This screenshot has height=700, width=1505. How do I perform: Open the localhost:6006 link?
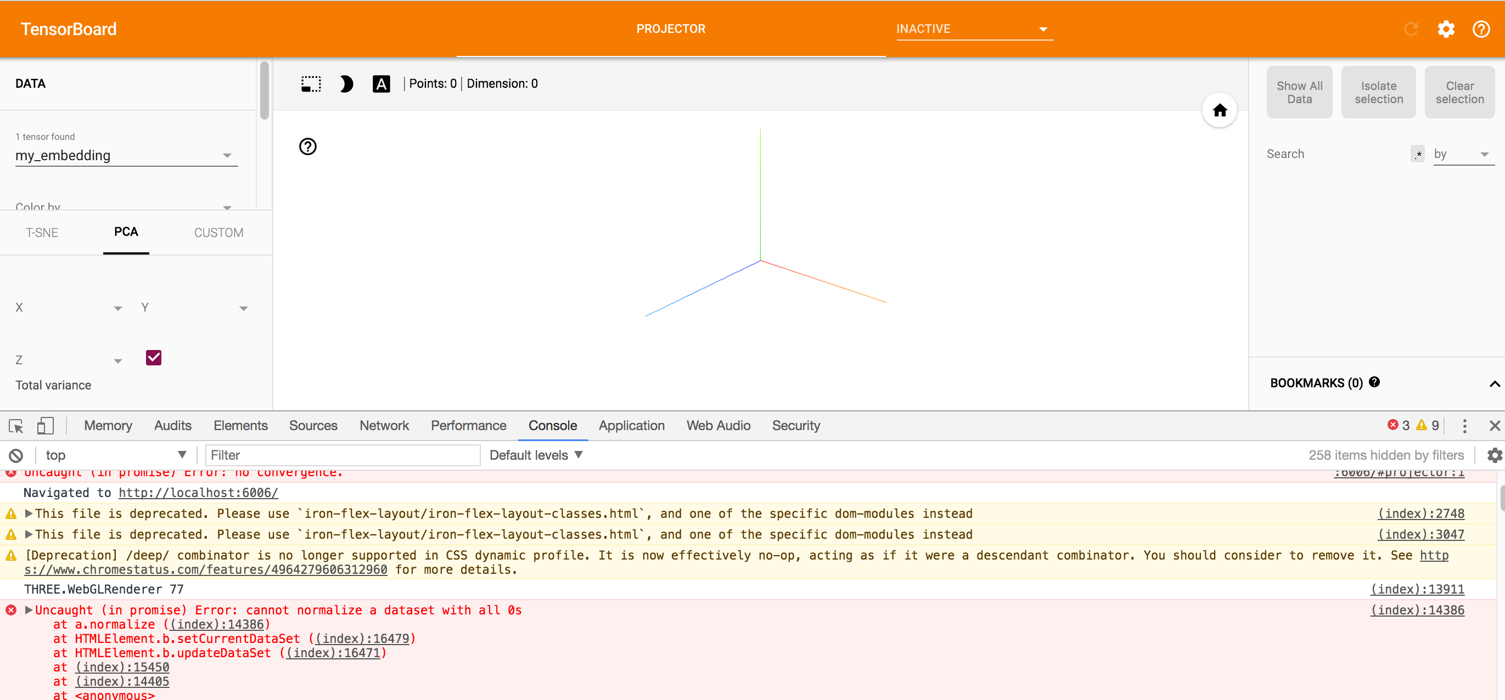pyautogui.click(x=198, y=493)
